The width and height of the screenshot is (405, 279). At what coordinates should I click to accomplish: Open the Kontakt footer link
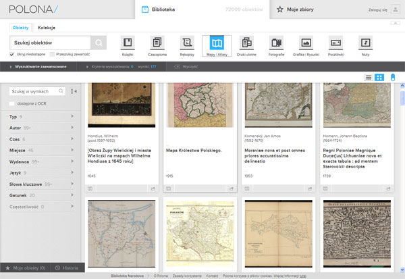(212, 276)
